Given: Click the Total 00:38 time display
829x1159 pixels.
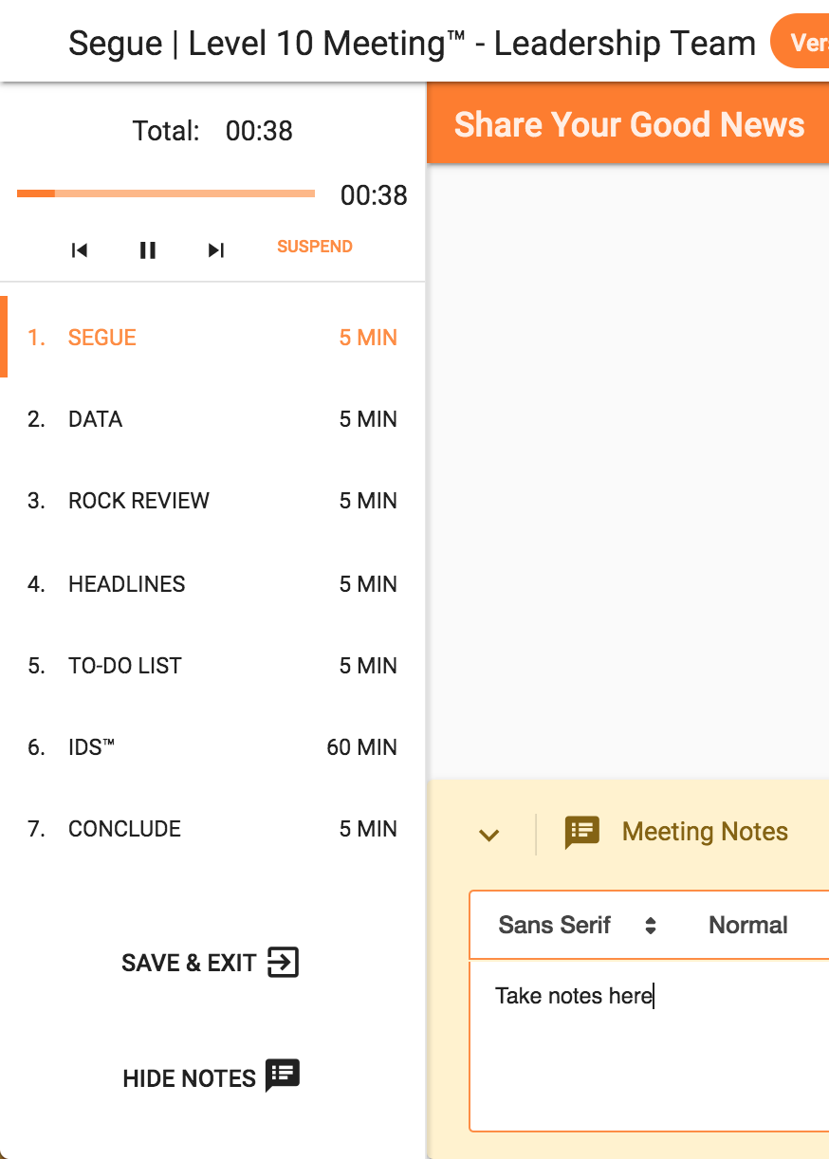Looking at the screenshot, I should [212, 131].
